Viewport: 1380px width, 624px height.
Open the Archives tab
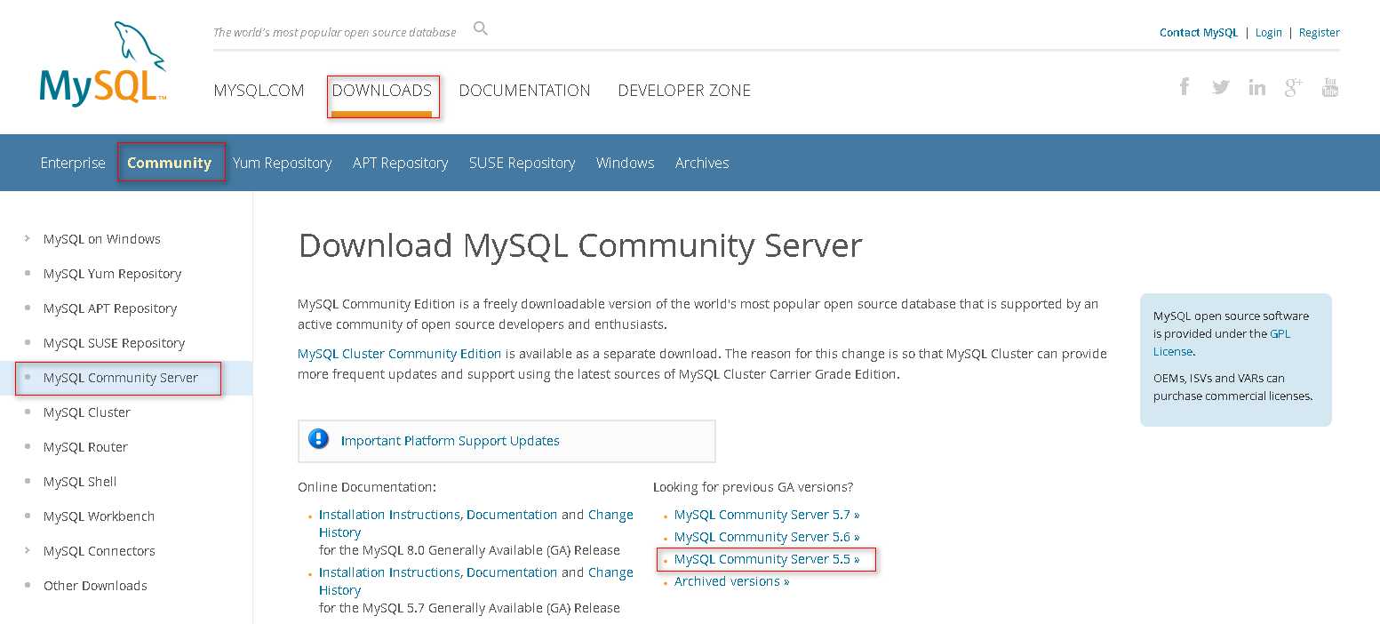[702, 163]
